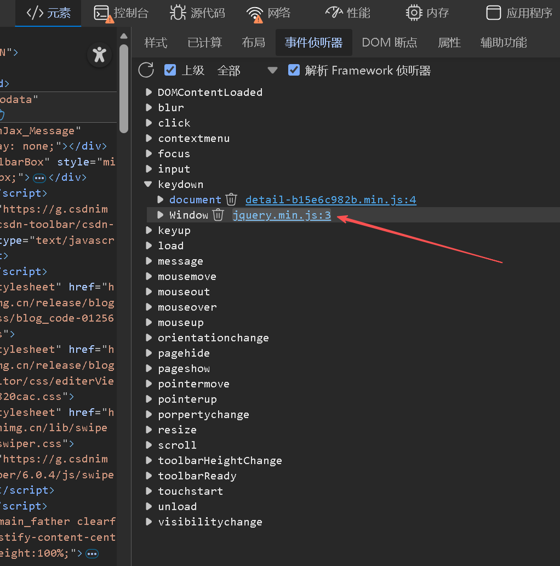Switch to the 控制台 console tab
Viewport: 560px width, 566px height.
(x=121, y=13)
